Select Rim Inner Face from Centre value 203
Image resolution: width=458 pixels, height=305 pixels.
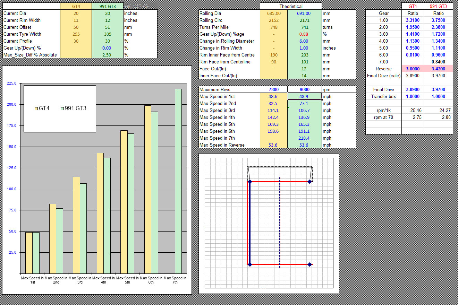pos(305,55)
